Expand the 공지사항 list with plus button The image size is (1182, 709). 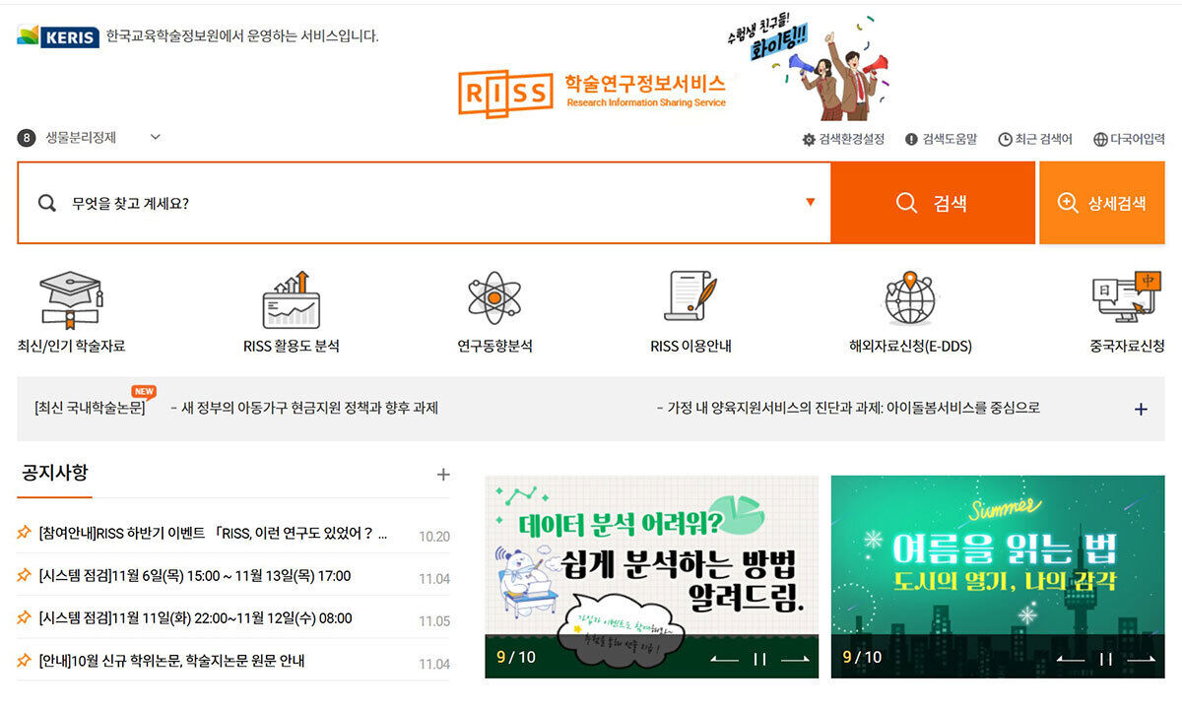[x=444, y=474]
